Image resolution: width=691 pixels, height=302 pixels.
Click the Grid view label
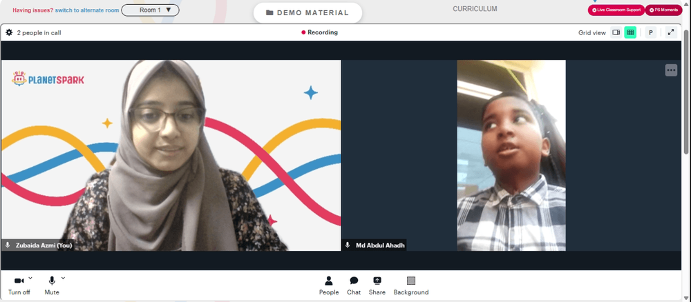[x=592, y=32]
